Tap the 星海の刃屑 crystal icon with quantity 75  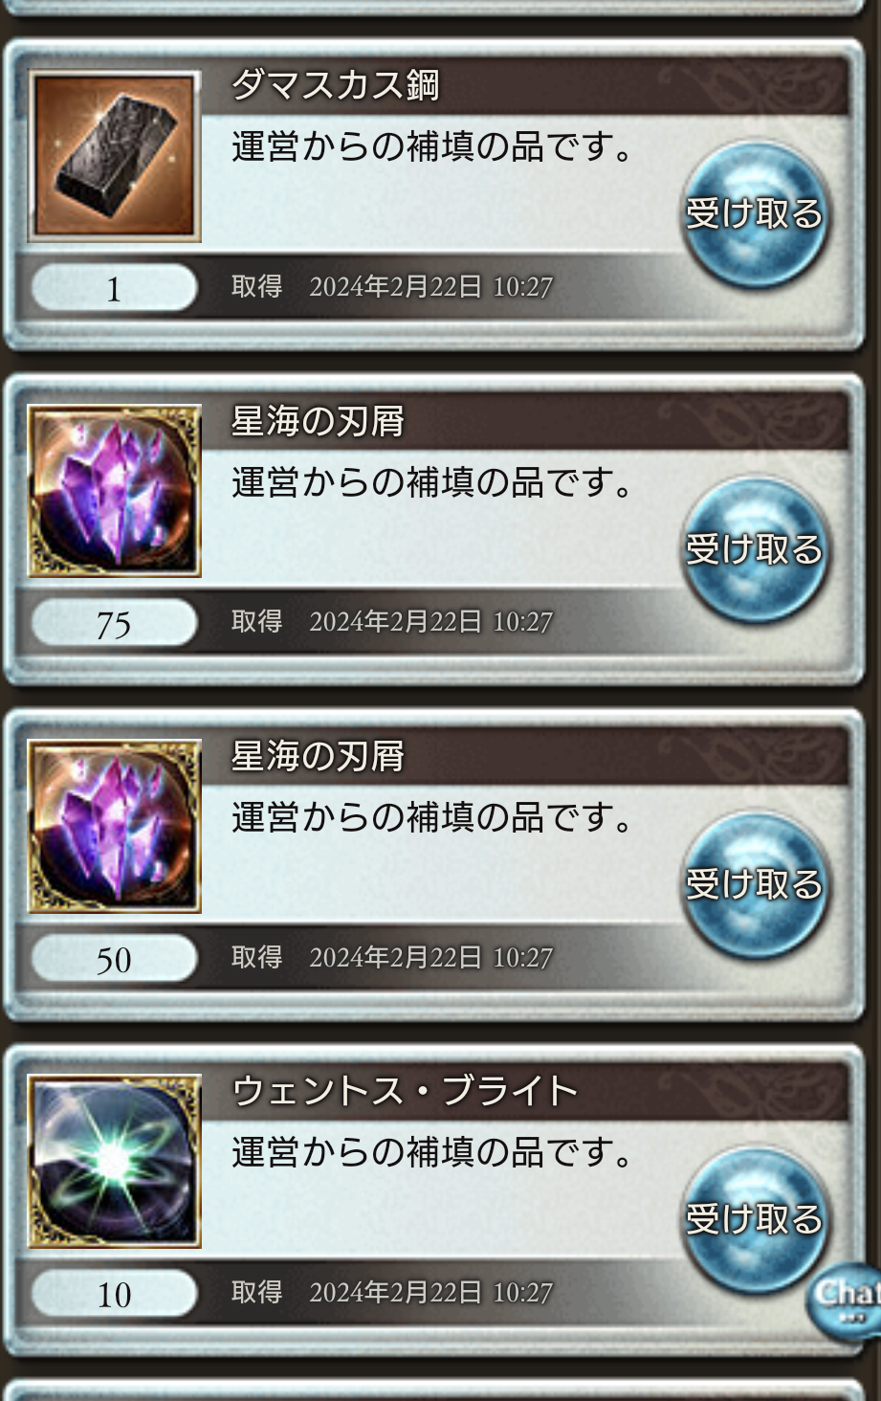pyautogui.click(x=114, y=491)
